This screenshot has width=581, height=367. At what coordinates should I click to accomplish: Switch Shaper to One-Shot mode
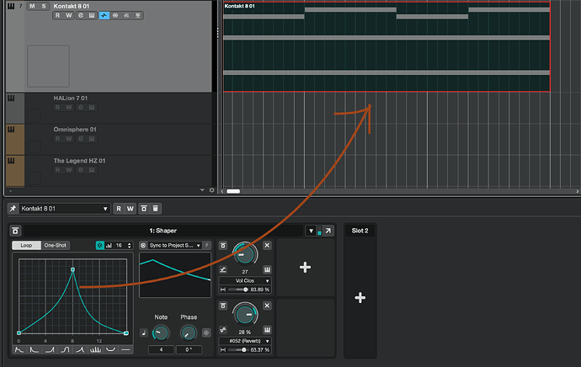click(56, 245)
